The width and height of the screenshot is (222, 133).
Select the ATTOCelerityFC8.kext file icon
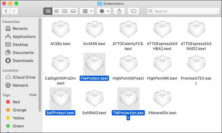(x=128, y=29)
